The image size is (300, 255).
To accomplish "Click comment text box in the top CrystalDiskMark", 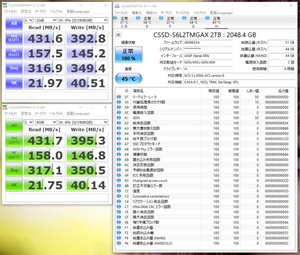I will click(57, 96).
